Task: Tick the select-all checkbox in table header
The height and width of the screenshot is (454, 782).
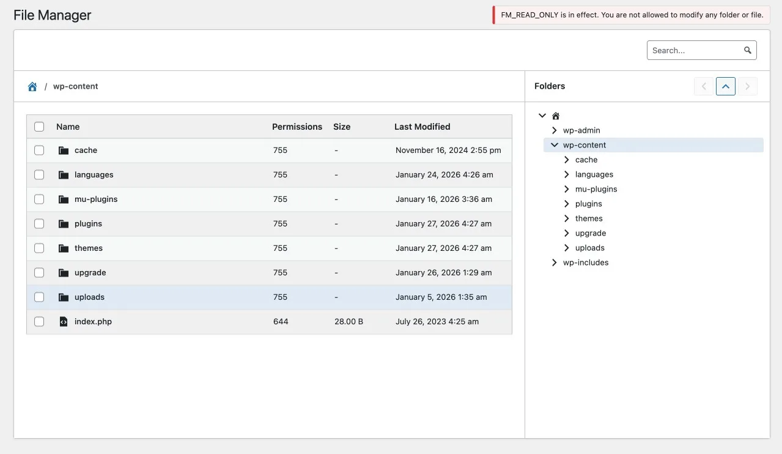Action: 39,127
